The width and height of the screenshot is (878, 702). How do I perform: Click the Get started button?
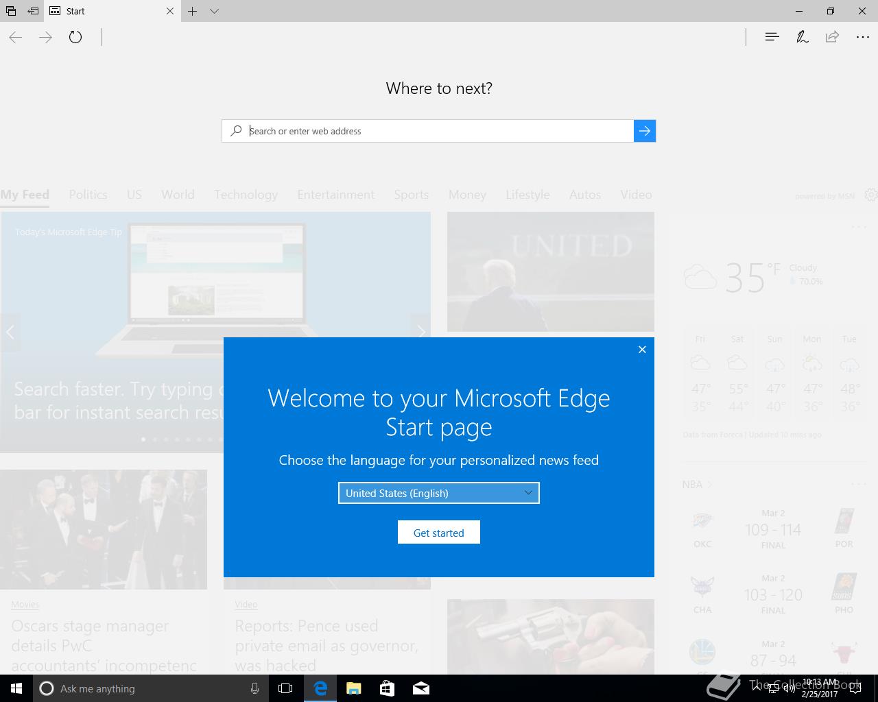[x=439, y=533]
